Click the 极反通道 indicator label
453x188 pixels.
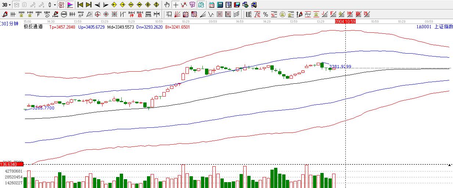tap(33, 27)
